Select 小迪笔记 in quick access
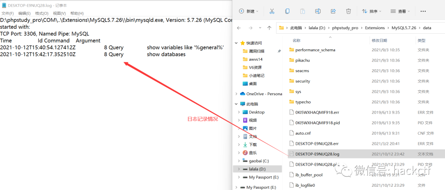The height and width of the screenshot is (190, 445). tap(257, 76)
